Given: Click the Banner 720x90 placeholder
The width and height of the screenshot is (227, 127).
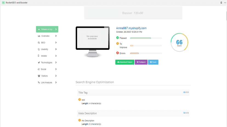Looking at the screenshot, I should (x=133, y=13).
